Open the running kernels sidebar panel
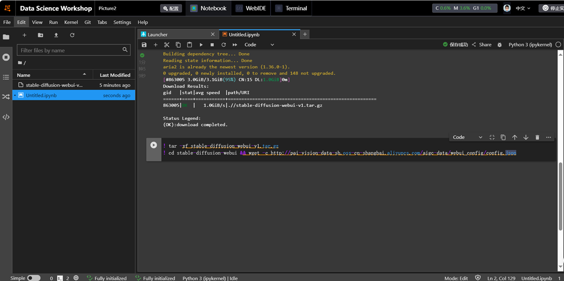The width and height of the screenshot is (564, 281). (6, 57)
